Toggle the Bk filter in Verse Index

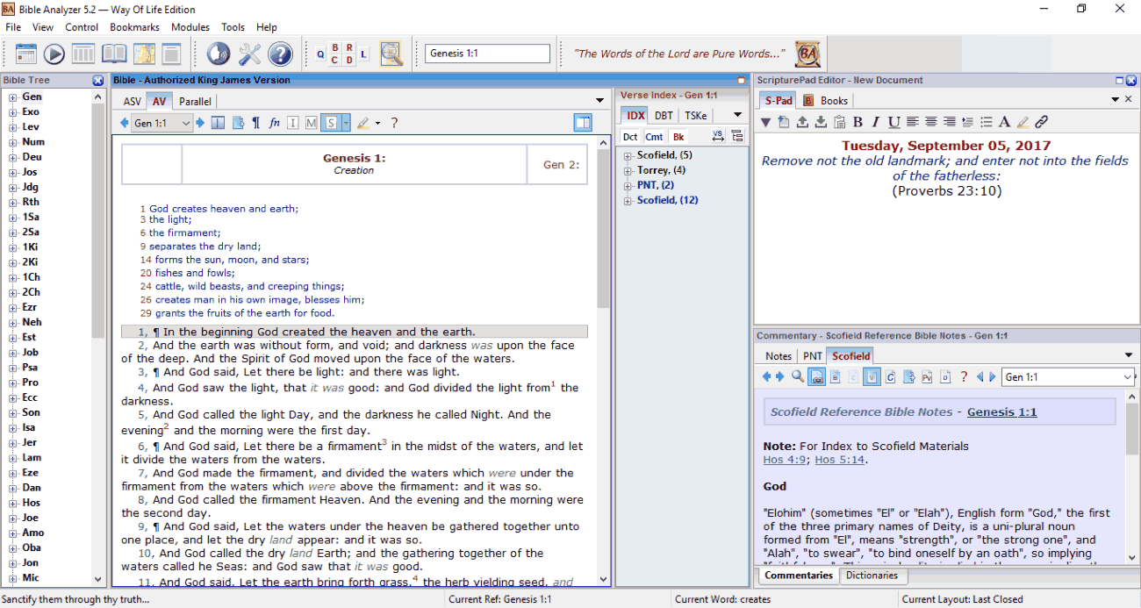pyautogui.click(x=678, y=137)
